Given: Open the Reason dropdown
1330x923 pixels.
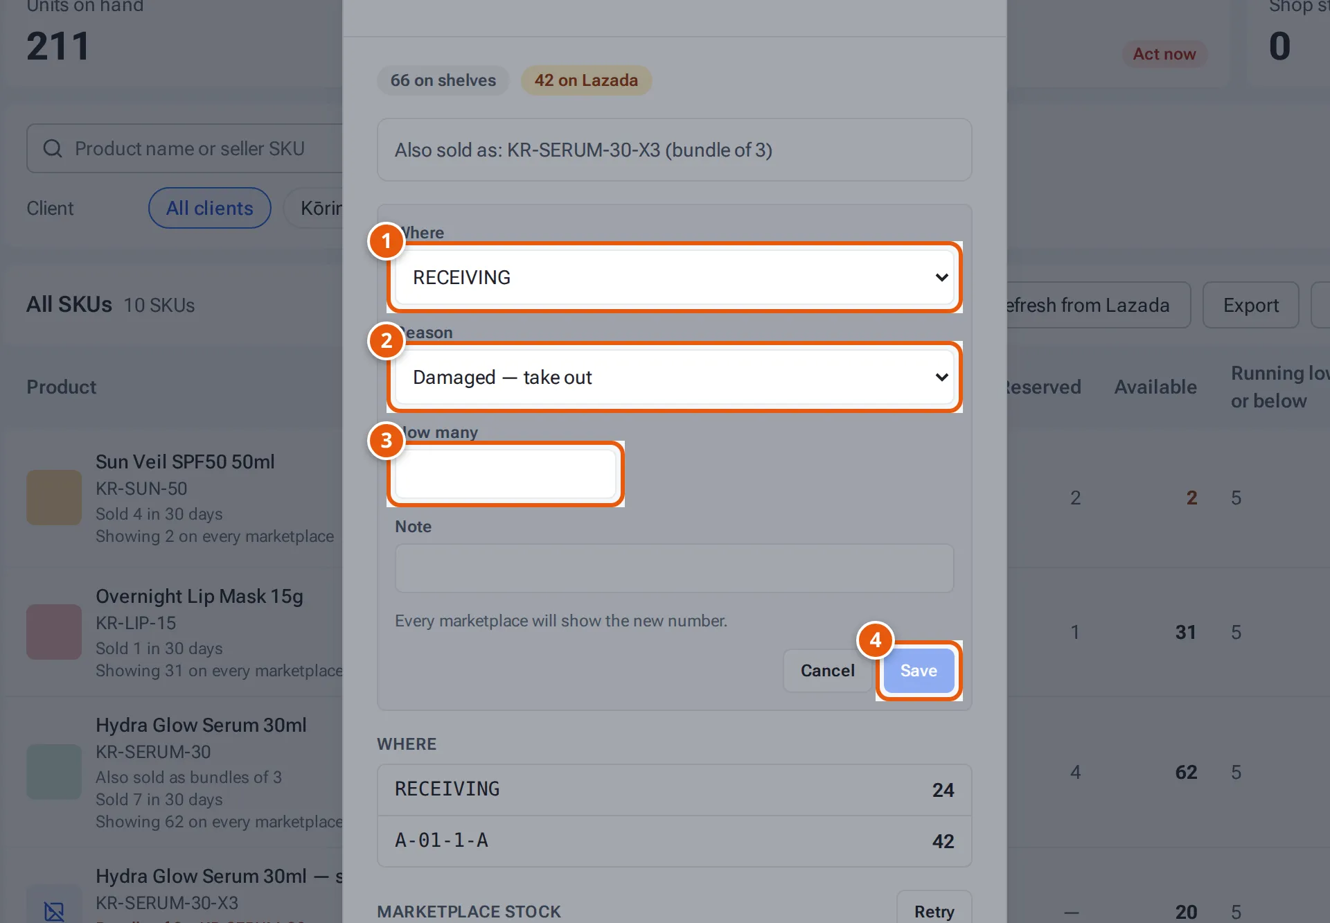Looking at the screenshot, I should pyautogui.click(x=674, y=377).
